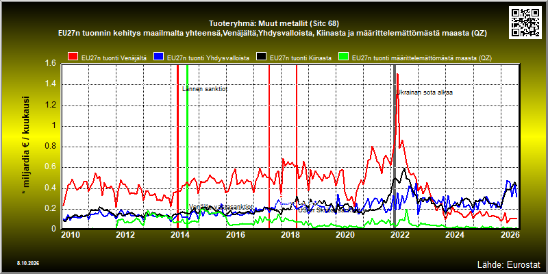The image size is (548, 274).
Task: Click annotation 'Venäjän vastasanktiot'
Action: 221,207
